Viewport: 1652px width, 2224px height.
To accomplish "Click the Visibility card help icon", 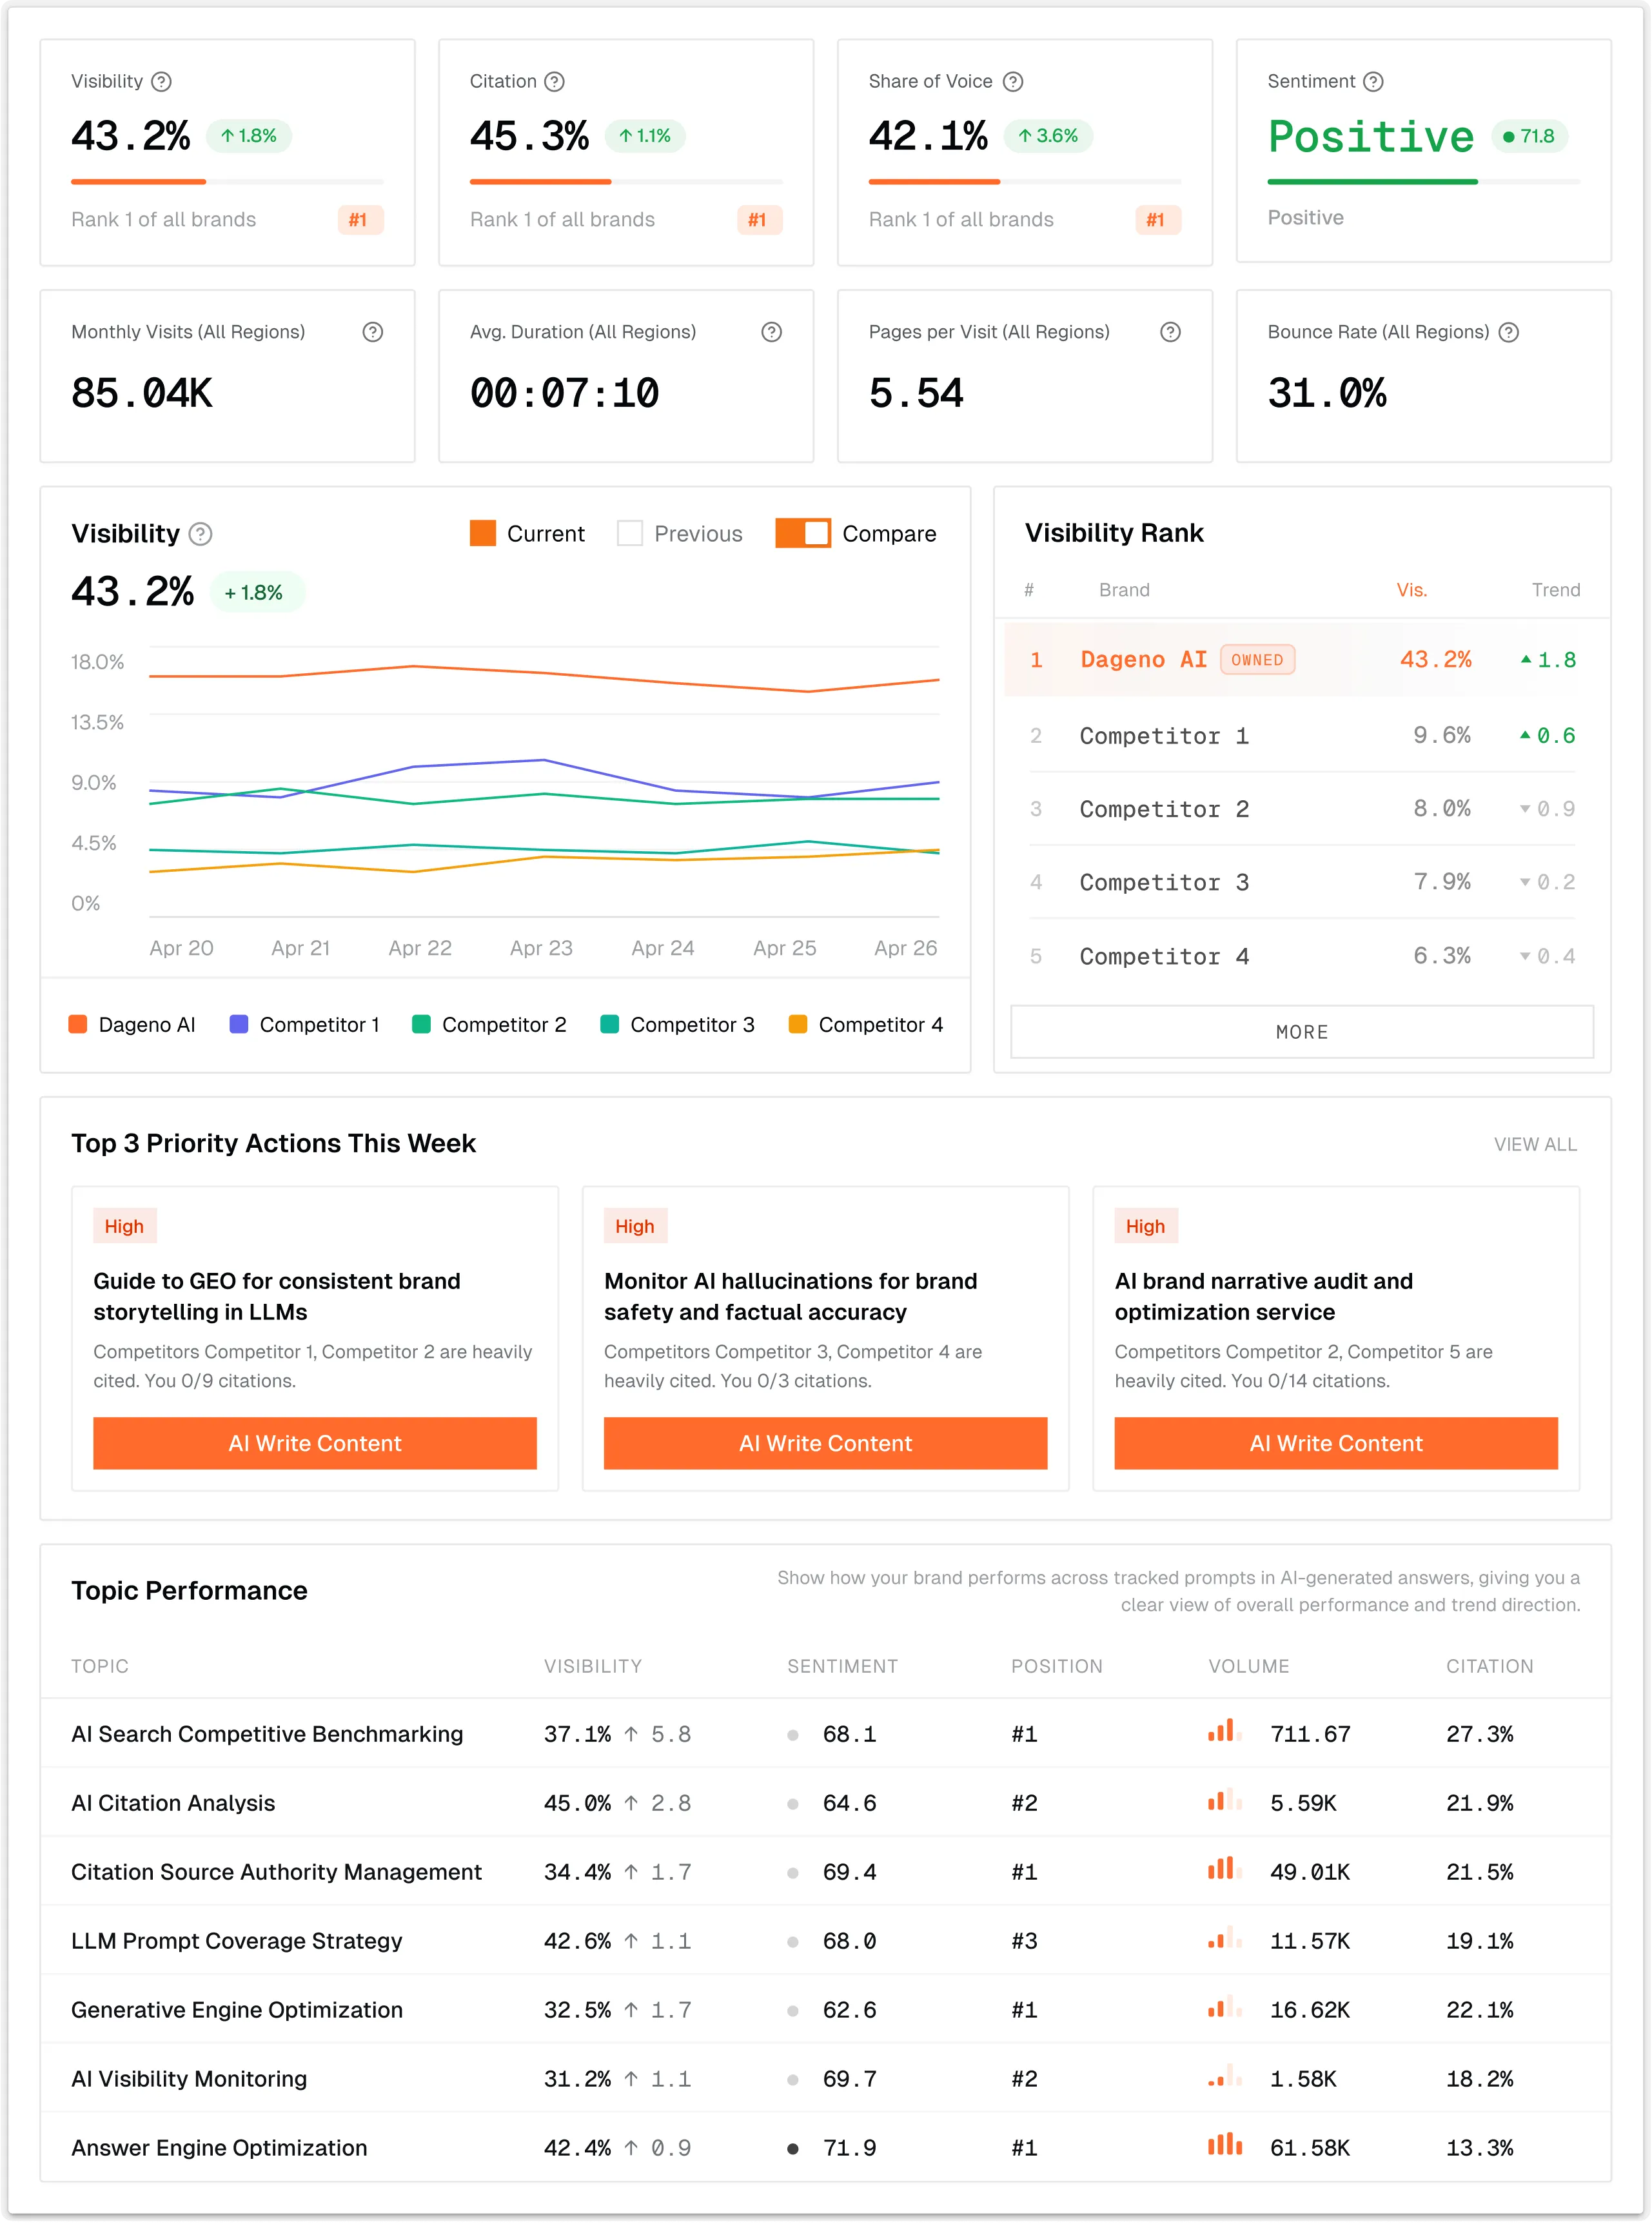I will pos(161,82).
